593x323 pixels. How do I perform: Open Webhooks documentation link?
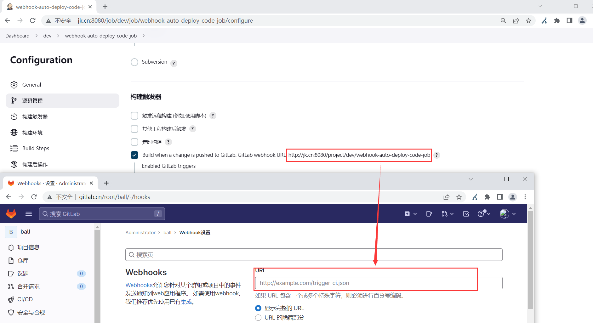coord(139,285)
